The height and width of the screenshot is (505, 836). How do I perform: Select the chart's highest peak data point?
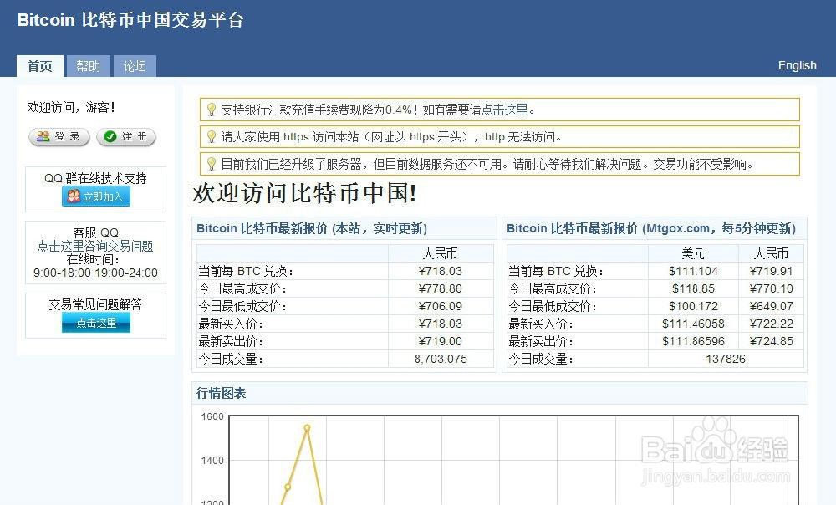pyautogui.click(x=307, y=428)
